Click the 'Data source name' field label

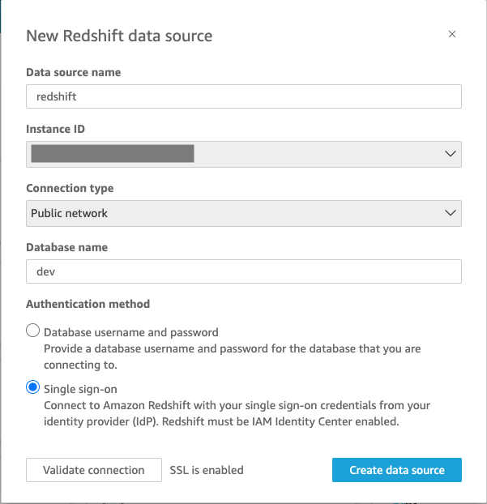(x=74, y=72)
